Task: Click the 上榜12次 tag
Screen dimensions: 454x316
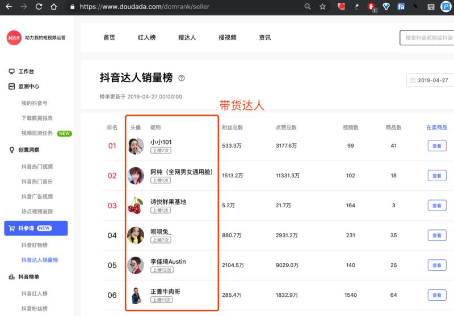Action: (x=162, y=270)
